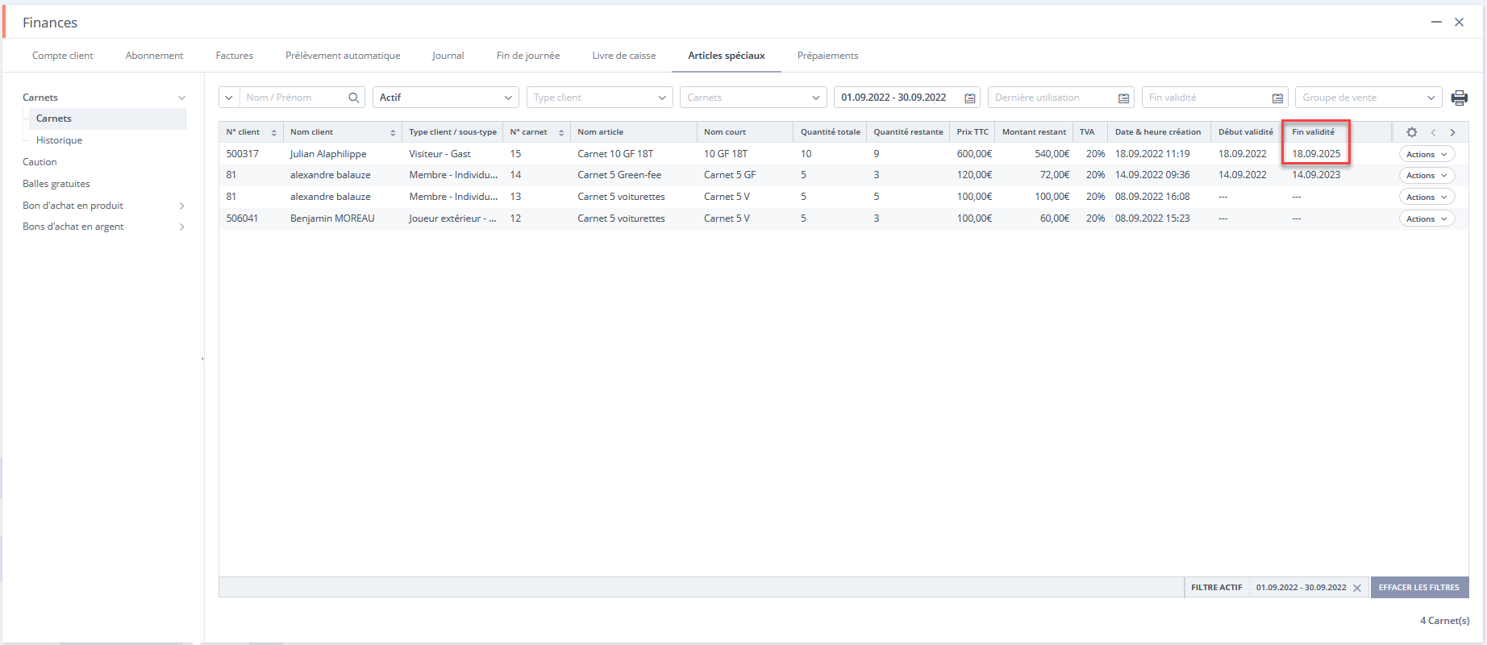Click Quantité restante column header
The image size is (1487, 645).
[908, 132]
